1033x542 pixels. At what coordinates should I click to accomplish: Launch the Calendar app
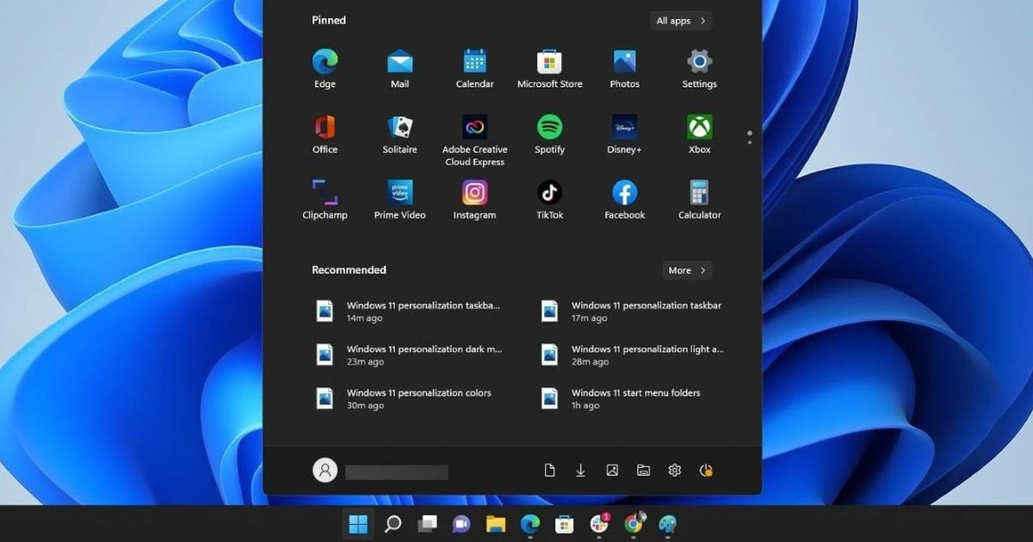(x=474, y=68)
